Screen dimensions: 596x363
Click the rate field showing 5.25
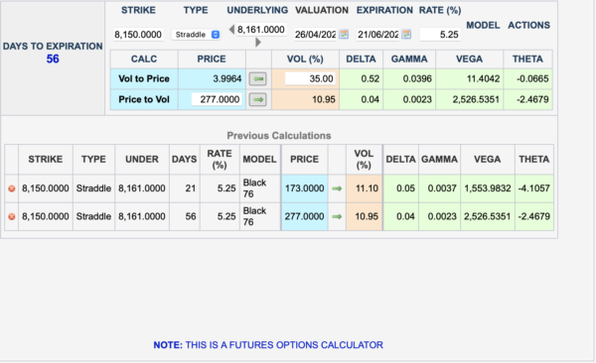click(x=440, y=35)
